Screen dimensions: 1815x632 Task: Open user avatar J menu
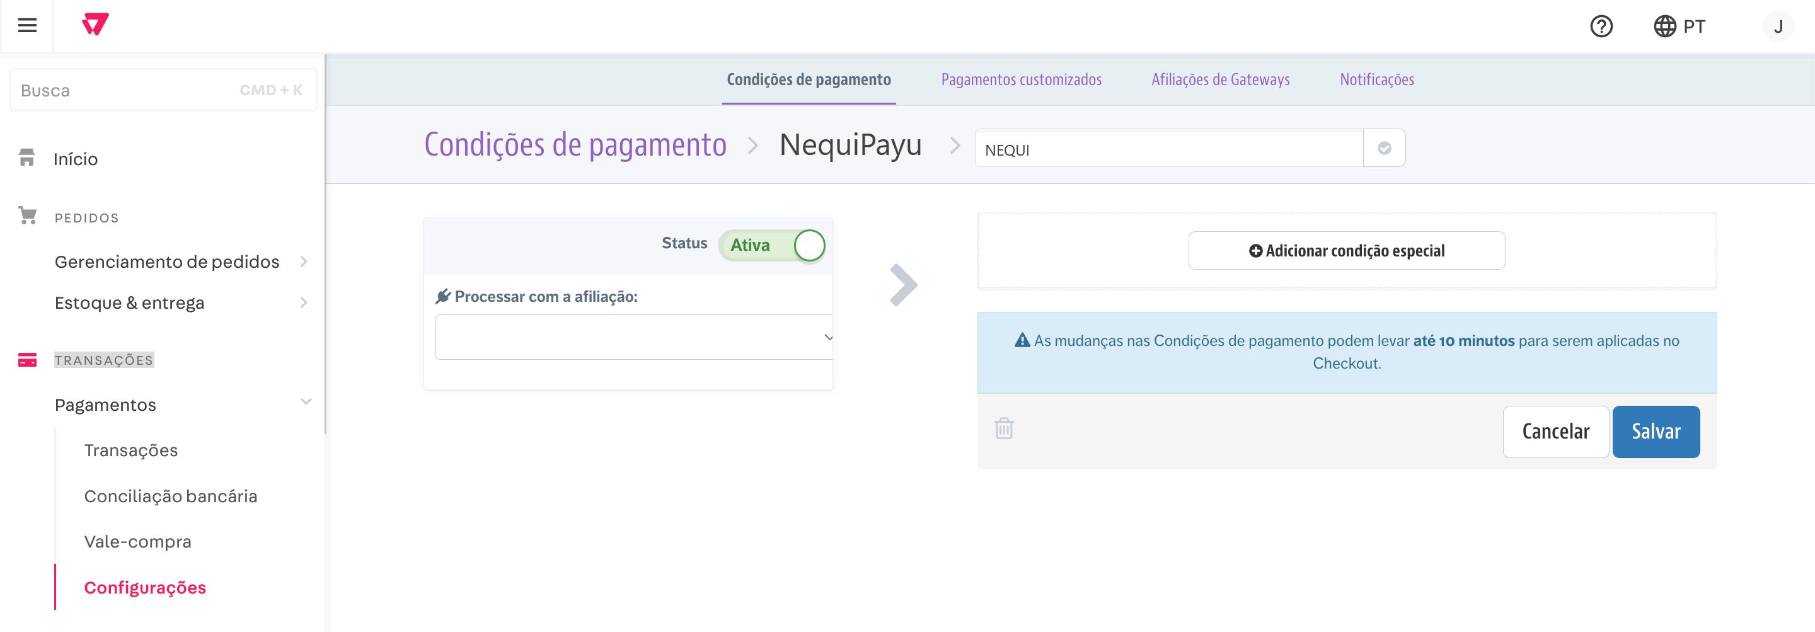1778,26
